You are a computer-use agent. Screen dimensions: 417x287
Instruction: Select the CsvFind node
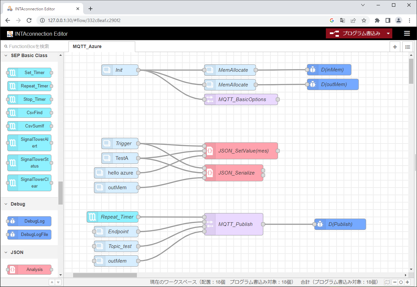[29, 112]
